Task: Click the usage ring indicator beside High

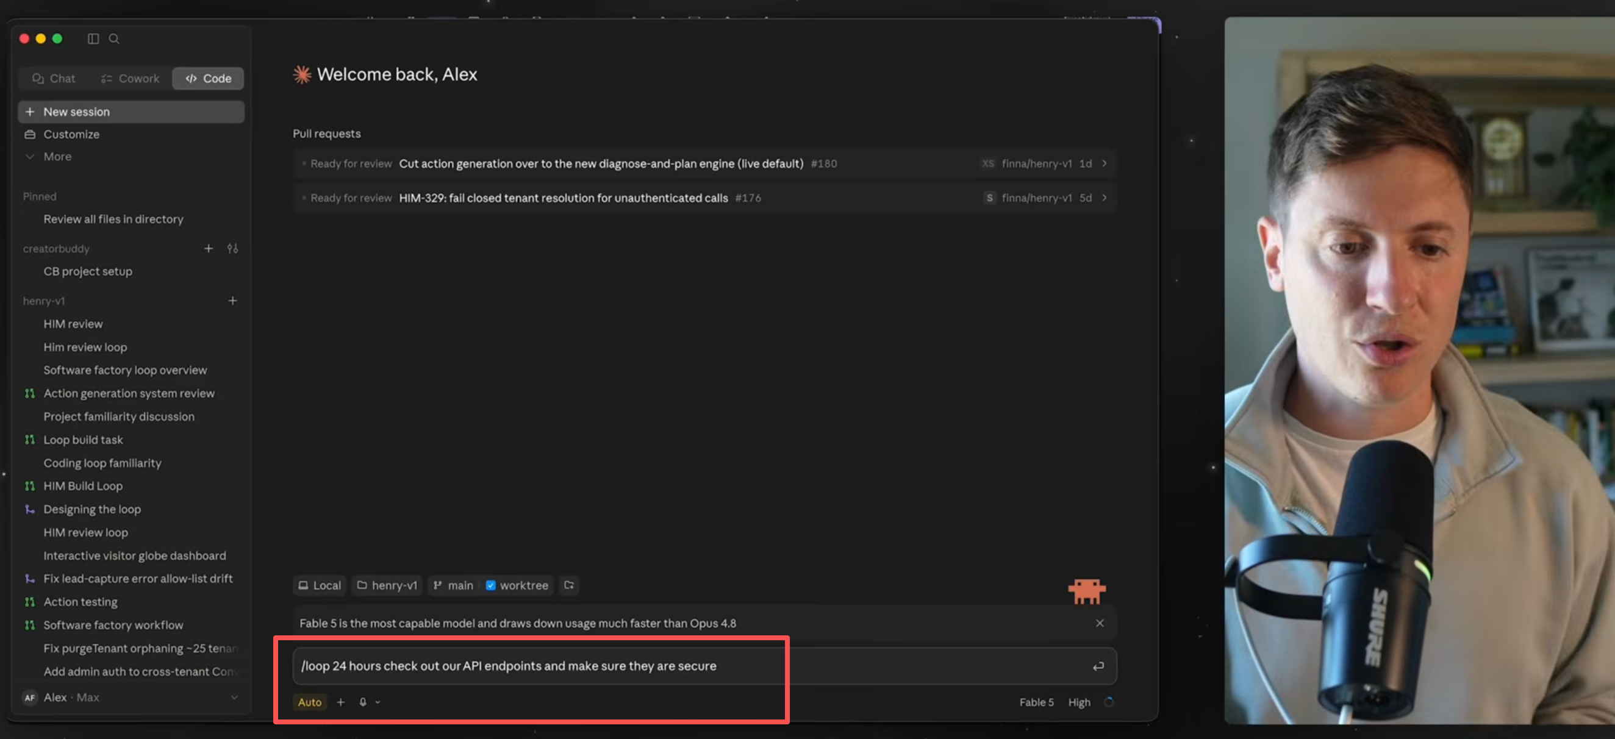Action: 1108,702
